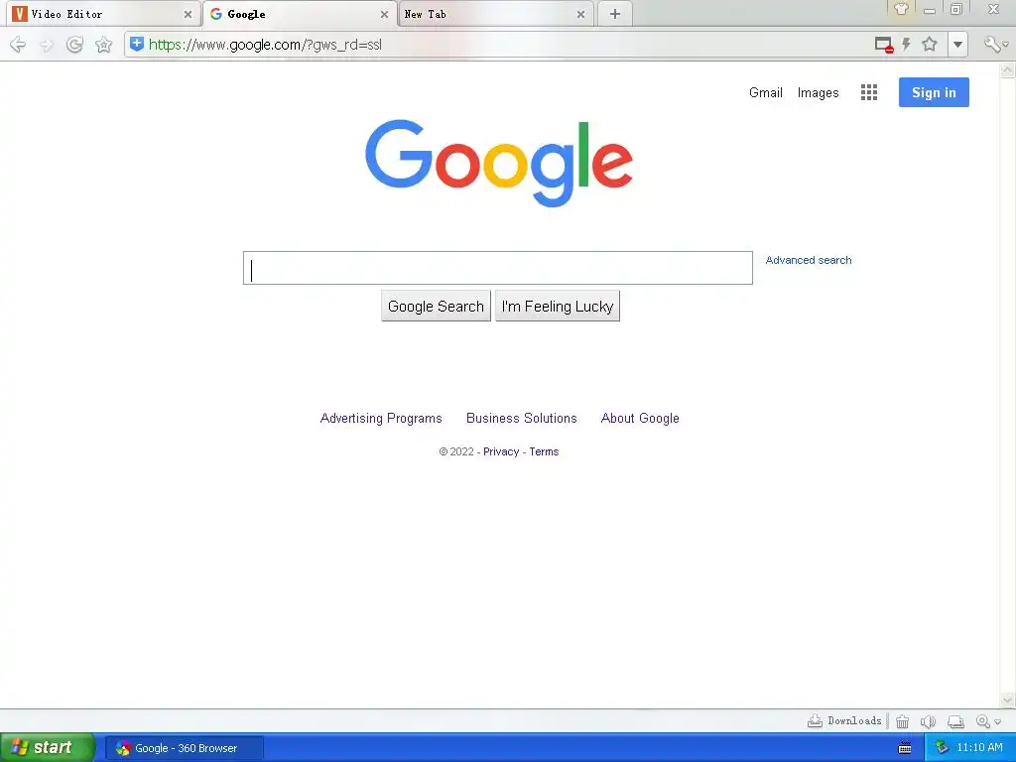Open the Advertising Programs link
Viewport: 1016px width, 762px height.
[381, 418]
